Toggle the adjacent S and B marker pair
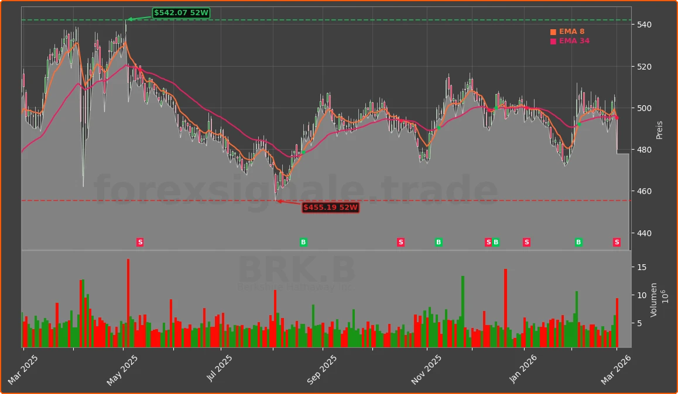 pos(491,242)
